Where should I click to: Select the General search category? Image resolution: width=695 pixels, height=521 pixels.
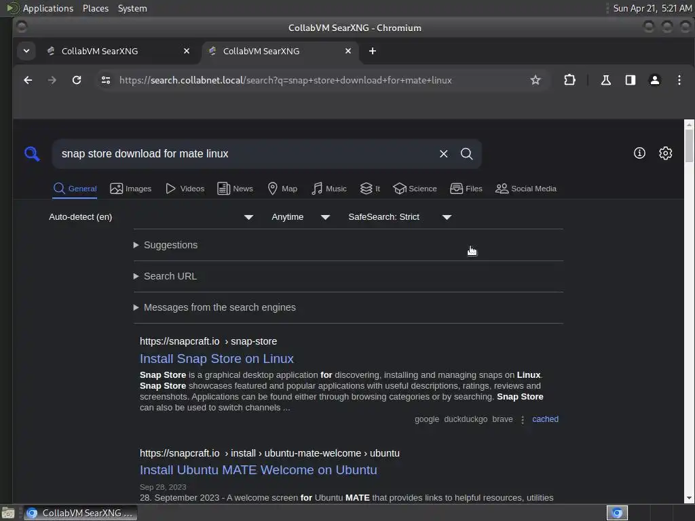click(75, 189)
